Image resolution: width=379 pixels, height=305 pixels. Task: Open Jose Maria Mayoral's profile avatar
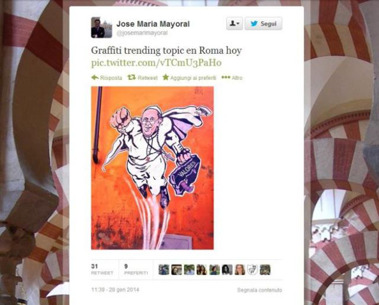102,28
